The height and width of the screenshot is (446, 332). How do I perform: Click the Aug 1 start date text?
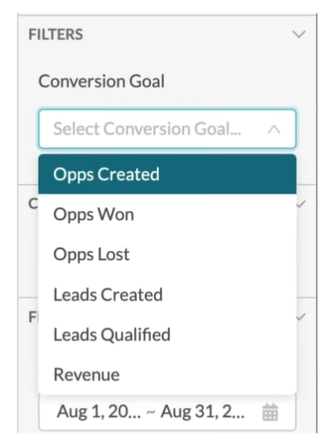[99, 411]
